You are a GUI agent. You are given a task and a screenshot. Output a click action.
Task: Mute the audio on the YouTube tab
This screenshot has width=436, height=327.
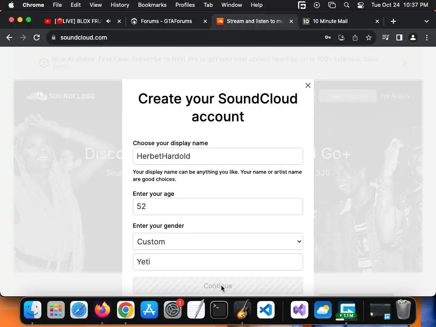click(109, 21)
